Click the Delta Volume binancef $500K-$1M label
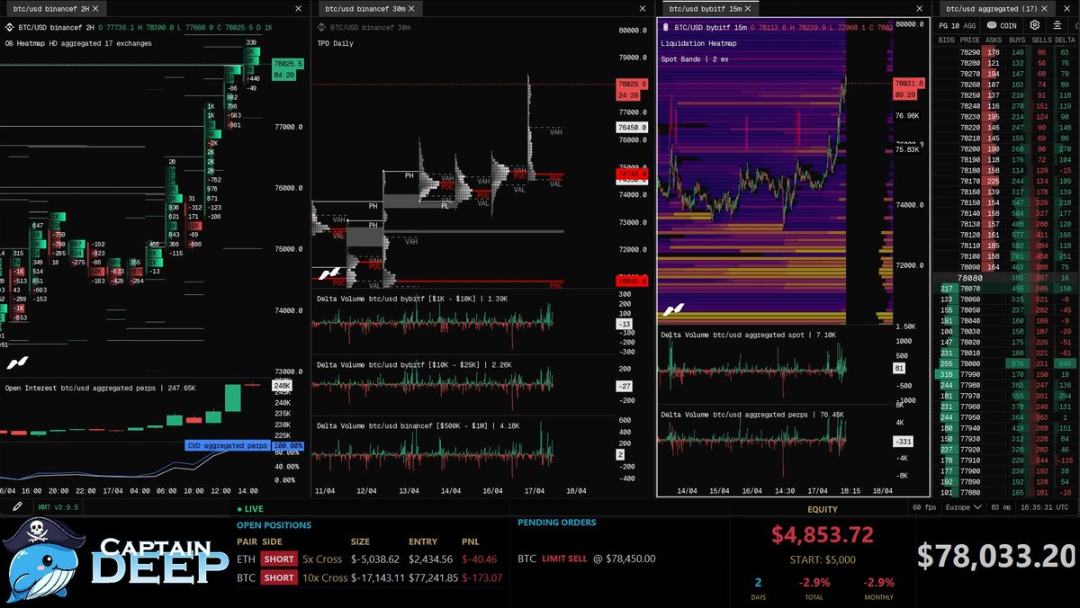The image size is (1080, 608). [x=417, y=425]
